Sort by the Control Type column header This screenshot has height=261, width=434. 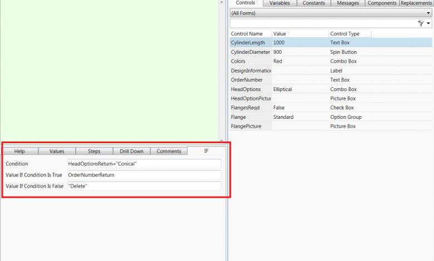tap(349, 34)
